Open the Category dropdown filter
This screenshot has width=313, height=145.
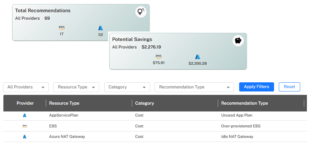(127, 87)
